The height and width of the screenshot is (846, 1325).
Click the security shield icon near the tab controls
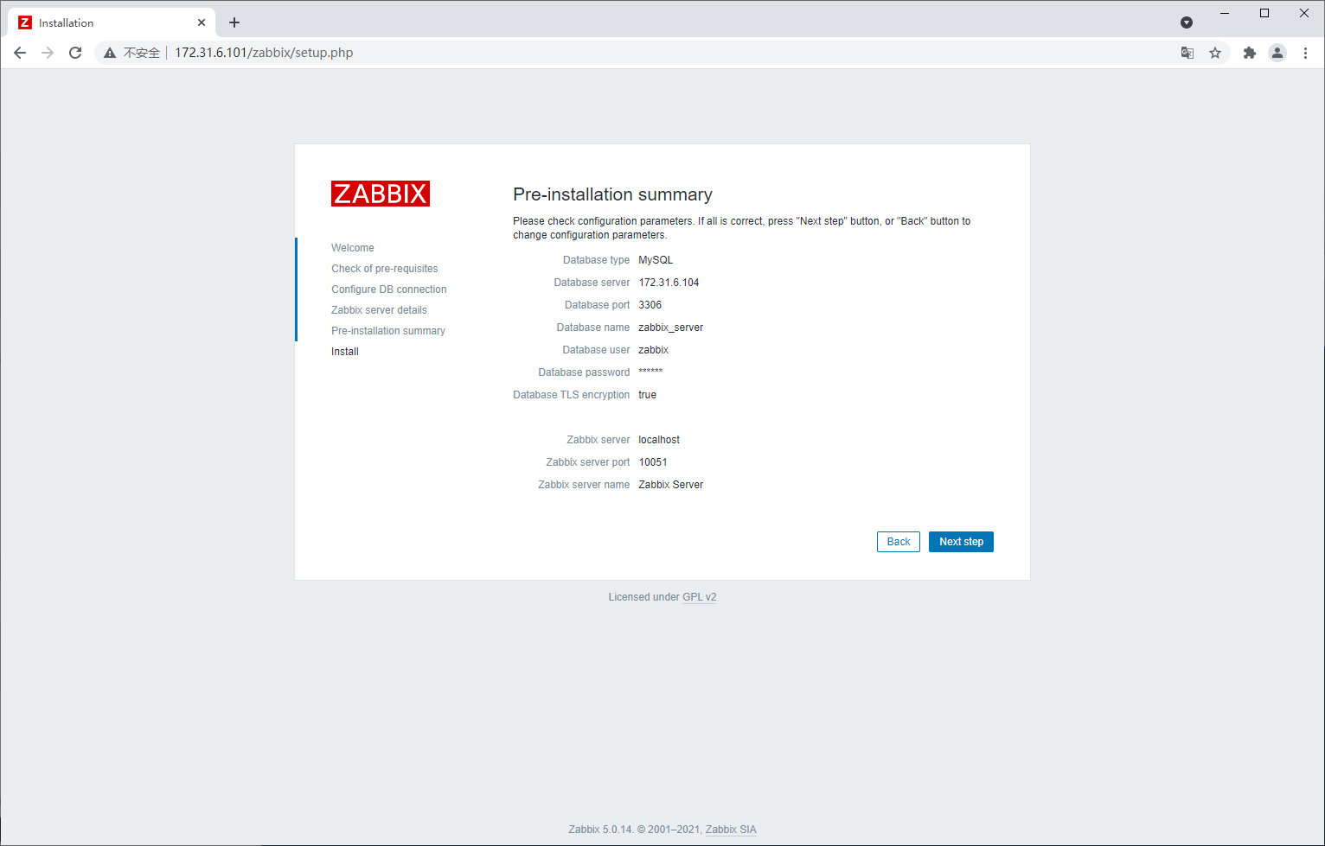coord(1187,22)
